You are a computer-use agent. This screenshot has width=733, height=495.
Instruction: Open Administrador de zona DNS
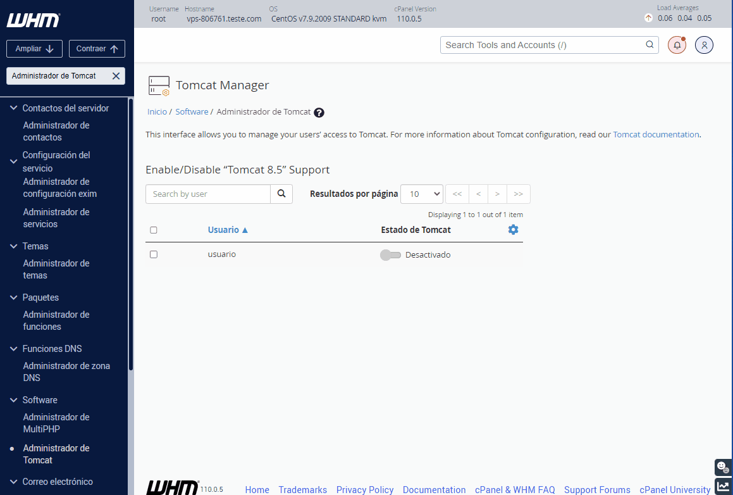pyautogui.click(x=66, y=372)
